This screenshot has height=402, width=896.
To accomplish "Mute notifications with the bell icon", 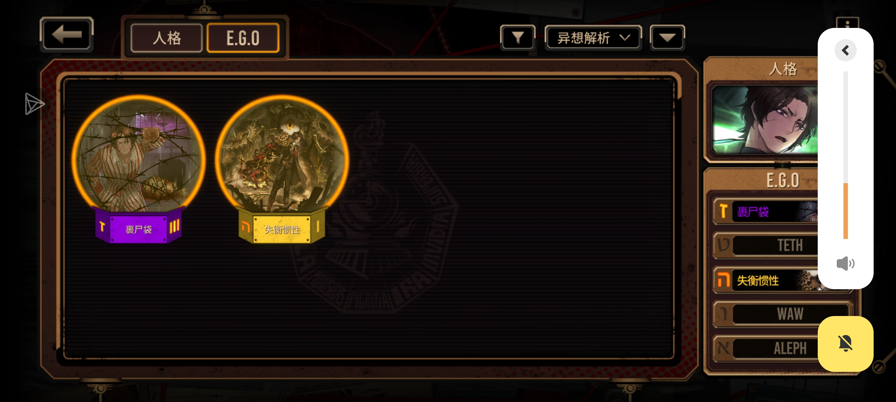I will (x=845, y=344).
